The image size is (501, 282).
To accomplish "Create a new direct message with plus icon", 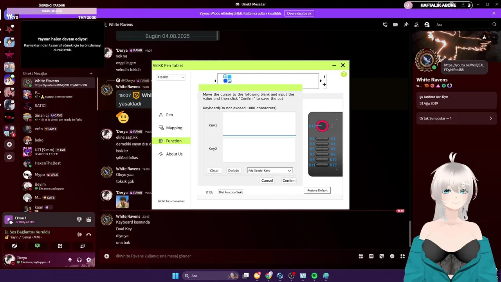I will click(x=91, y=73).
